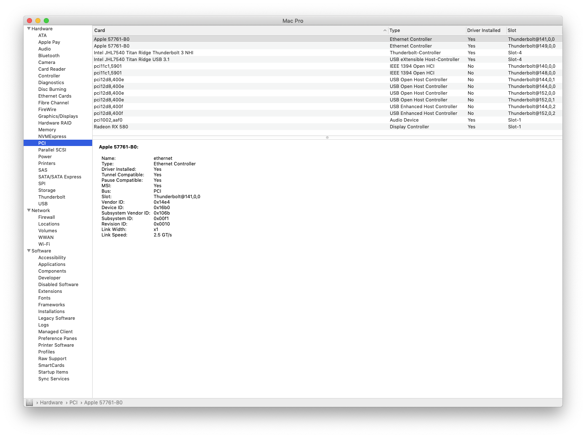Viewport: 586px width, 438px height.
Task: Select Apple Pay in the sidebar
Action: click(x=49, y=42)
